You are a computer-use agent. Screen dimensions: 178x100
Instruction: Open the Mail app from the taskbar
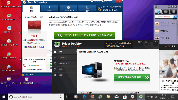pyautogui.click(x=117, y=97)
